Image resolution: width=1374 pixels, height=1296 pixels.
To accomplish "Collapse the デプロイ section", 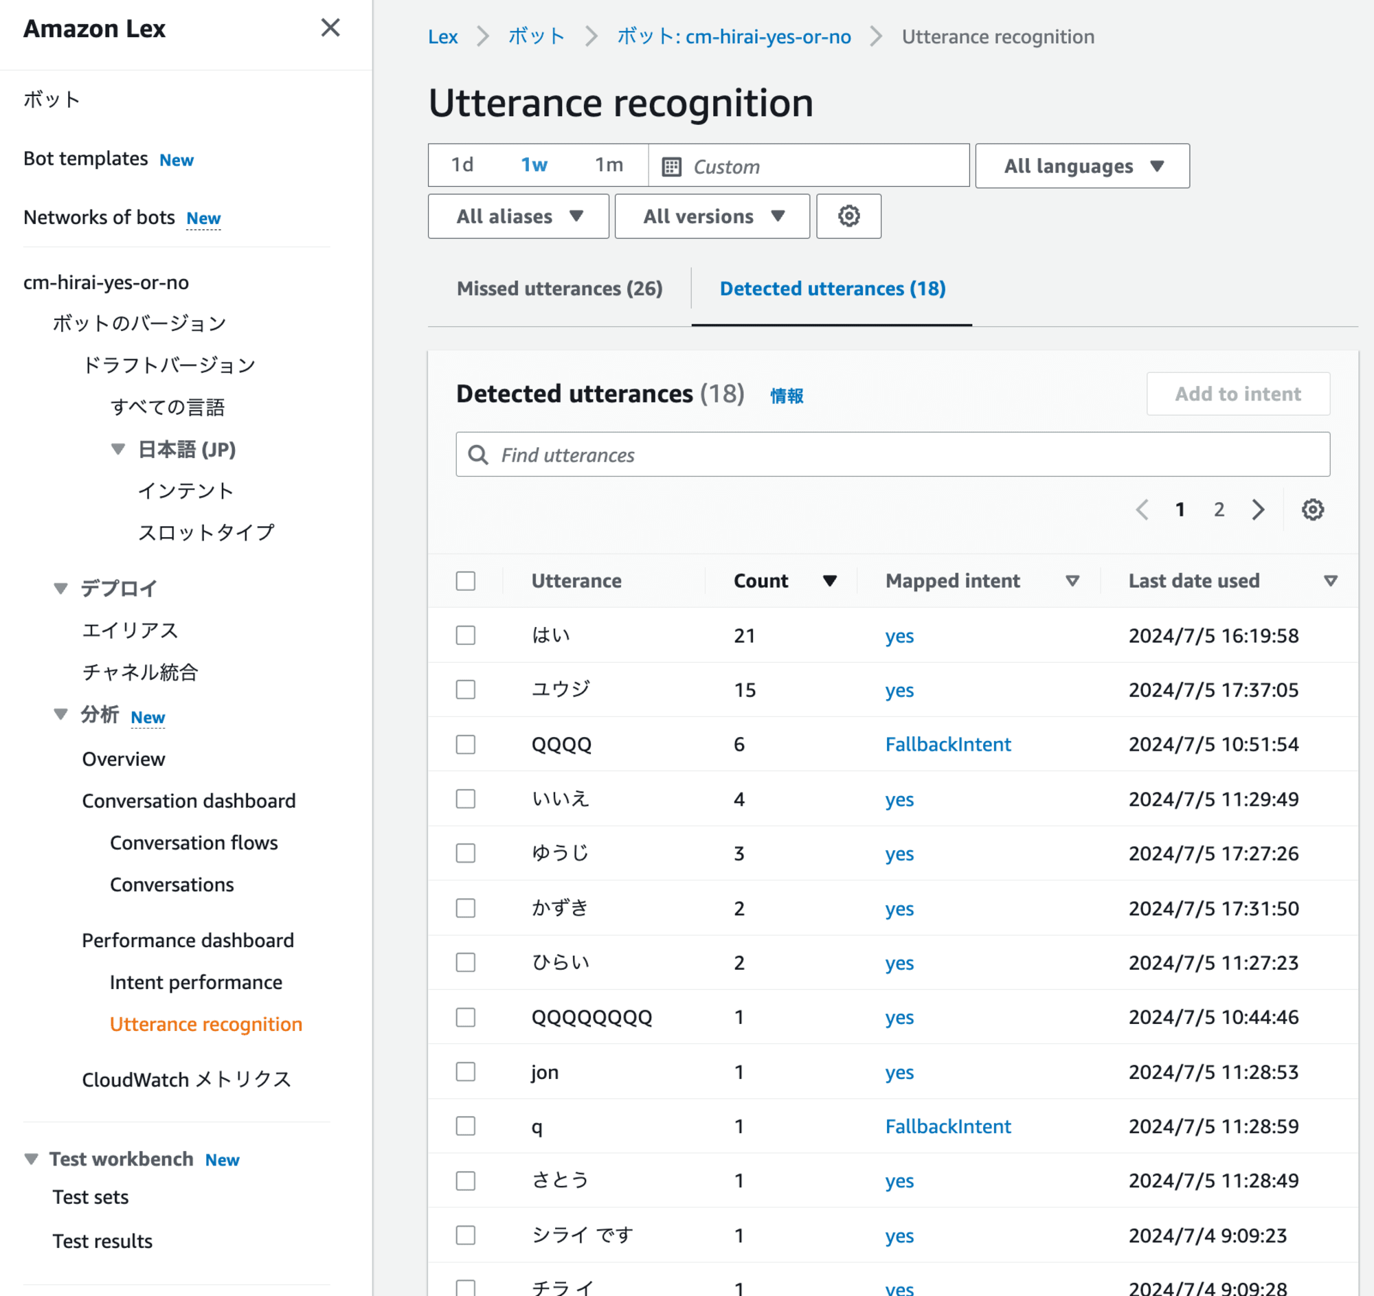I will pyautogui.click(x=61, y=589).
